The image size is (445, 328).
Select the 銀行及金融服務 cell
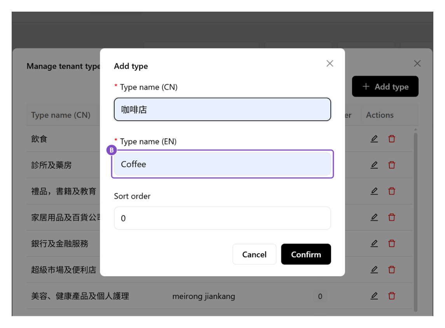pos(59,243)
